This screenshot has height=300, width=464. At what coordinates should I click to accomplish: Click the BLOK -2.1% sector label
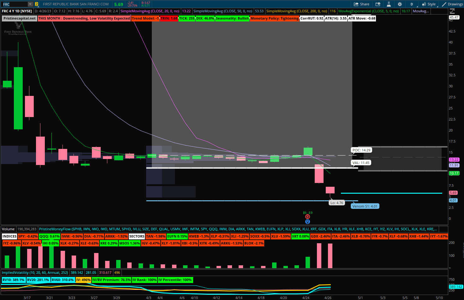(x=254, y=243)
